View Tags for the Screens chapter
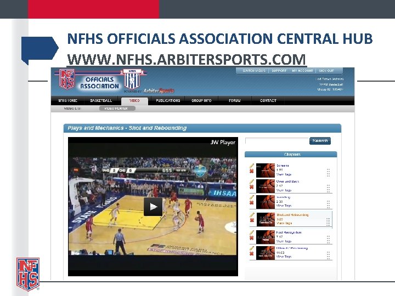This screenshot has height=296, width=395. tap(284, 174)
